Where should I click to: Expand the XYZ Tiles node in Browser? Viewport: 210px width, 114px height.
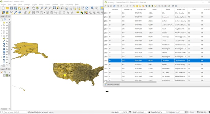[2, 57]
